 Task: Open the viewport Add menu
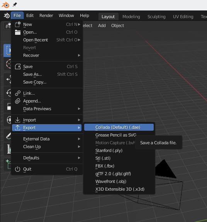coord(102,26)
